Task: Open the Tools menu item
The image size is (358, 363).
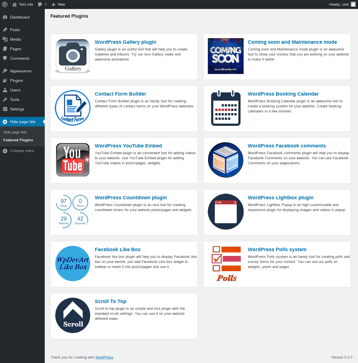Action: [22, 100]
